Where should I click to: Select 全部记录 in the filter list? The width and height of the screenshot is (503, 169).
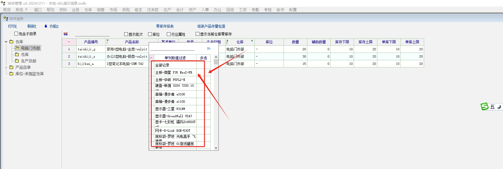162,65
